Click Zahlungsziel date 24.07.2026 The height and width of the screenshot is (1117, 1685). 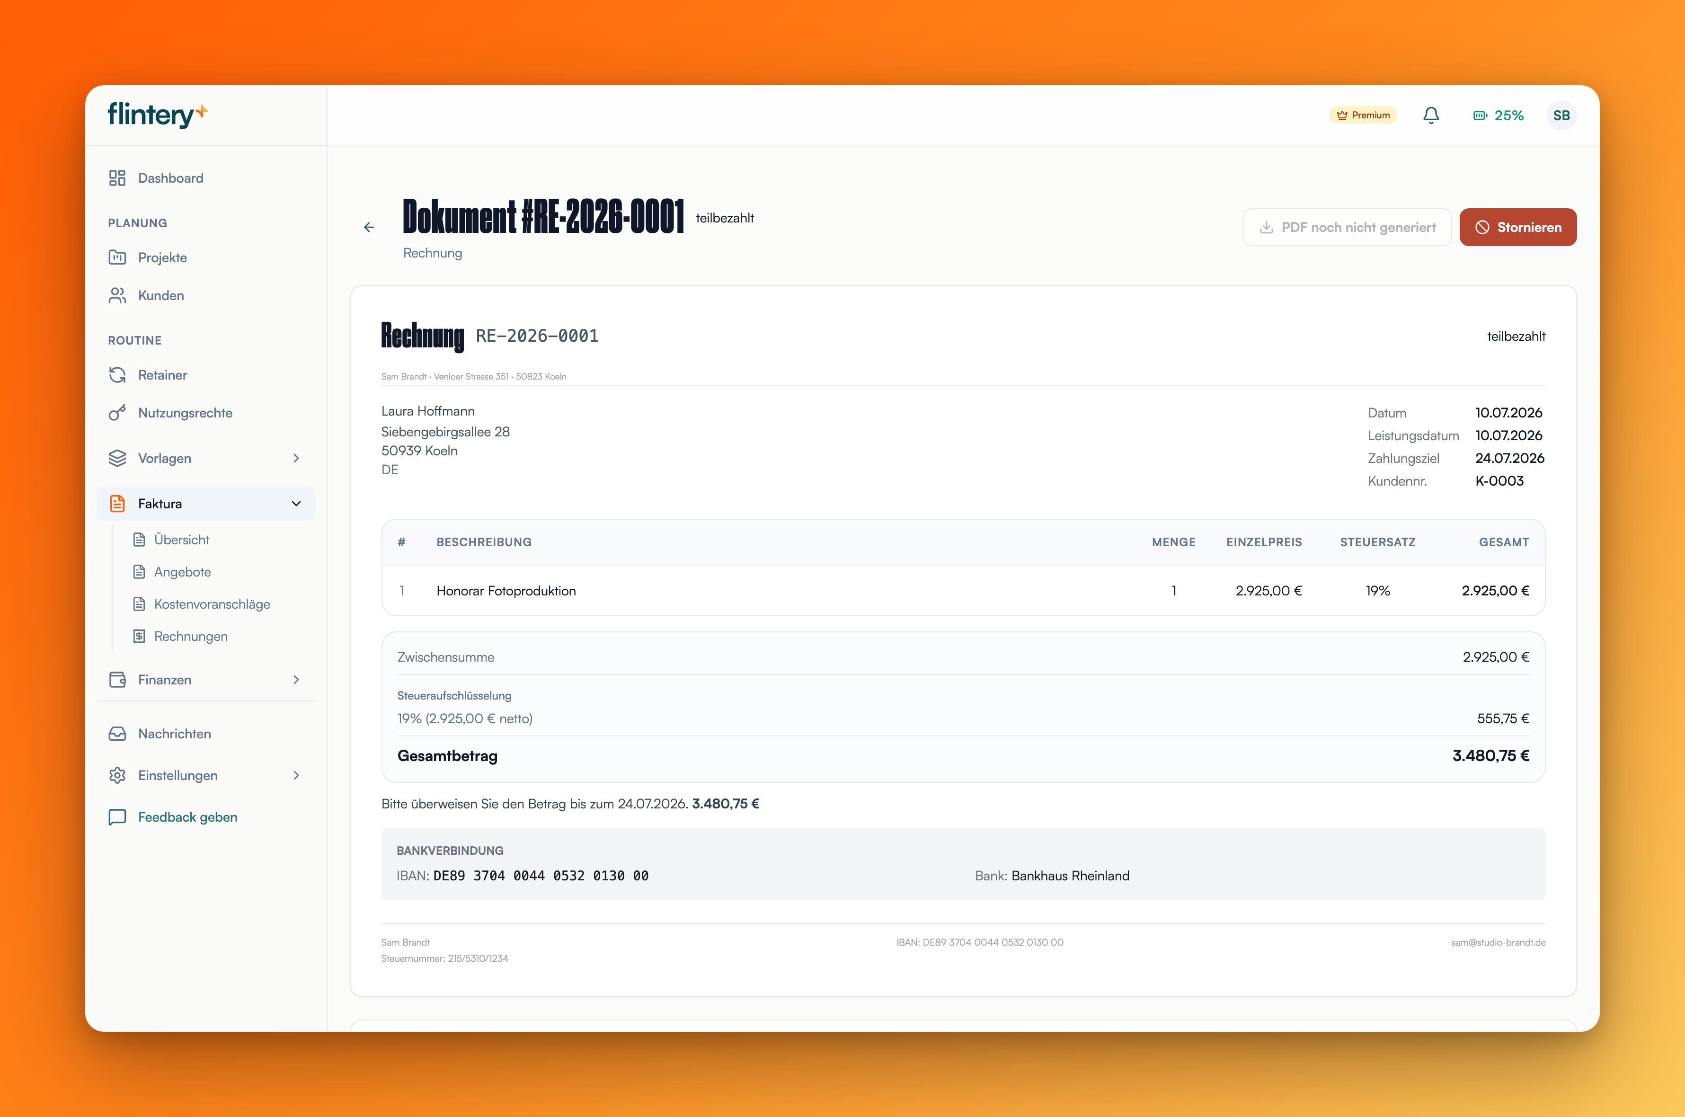pos(1510,458)
